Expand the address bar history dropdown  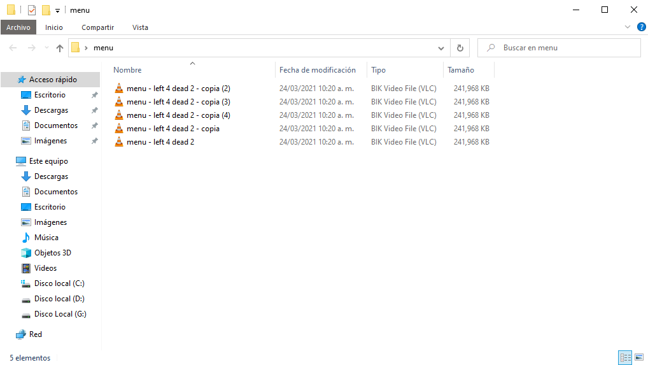[441, 48]
